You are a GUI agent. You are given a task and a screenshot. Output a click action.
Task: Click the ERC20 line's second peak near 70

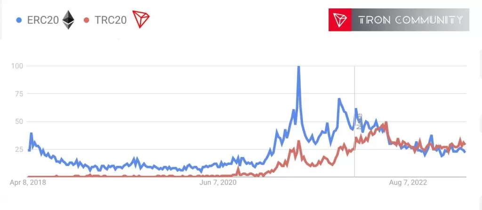pos(338,99)
